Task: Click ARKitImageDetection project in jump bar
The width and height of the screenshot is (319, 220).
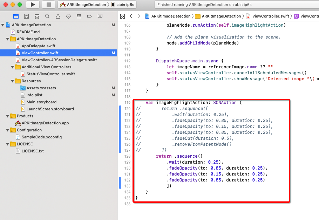Action: [x=168, y=16]
